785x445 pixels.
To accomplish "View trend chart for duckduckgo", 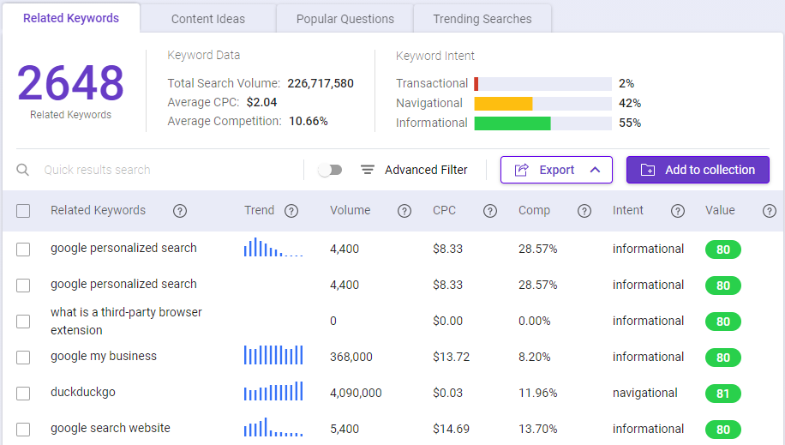I will tap(273, 391).
